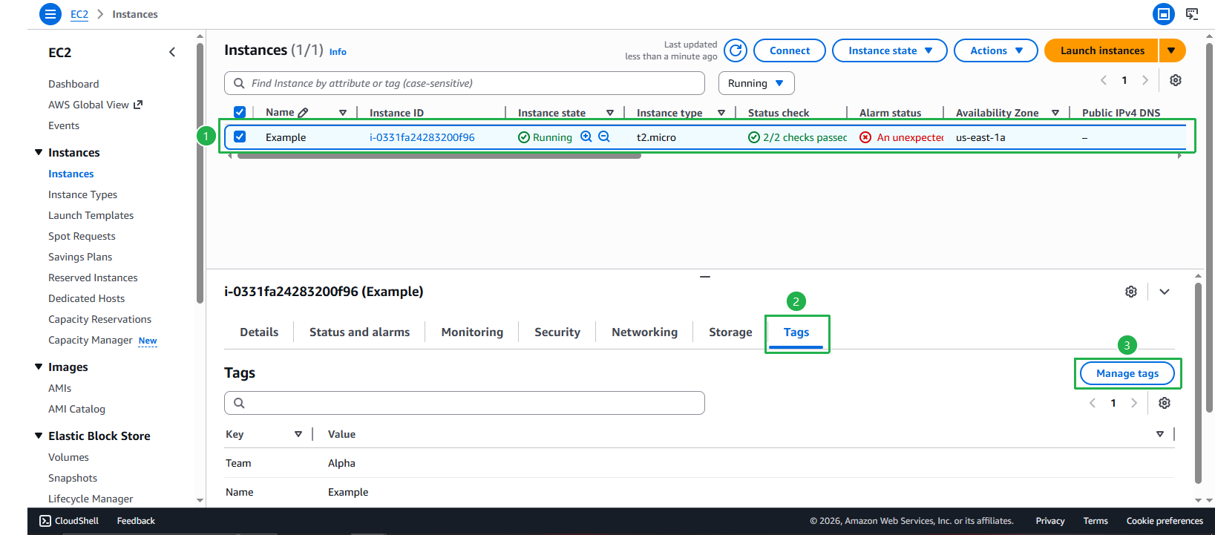This screenshot has width=1215, height=535.
Task: Switch to the Networking tab
Action: click(644, 332)
